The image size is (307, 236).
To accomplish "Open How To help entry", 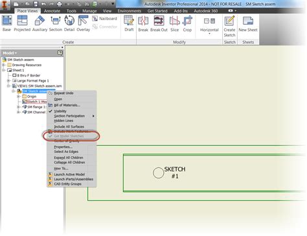I will [61, 169].
